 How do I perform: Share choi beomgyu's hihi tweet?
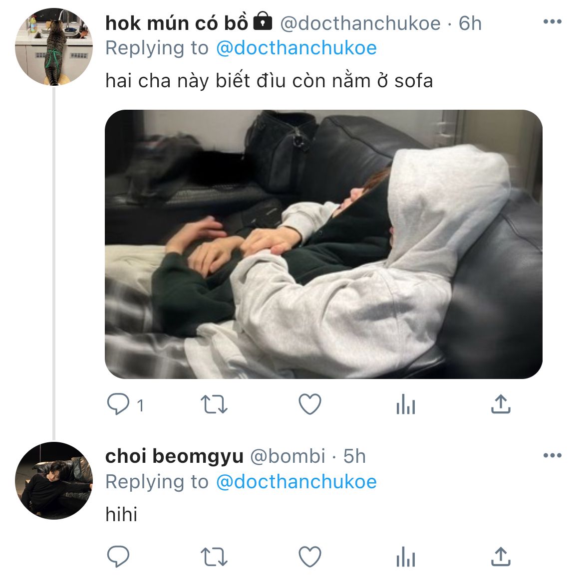(x=501, y=556)
